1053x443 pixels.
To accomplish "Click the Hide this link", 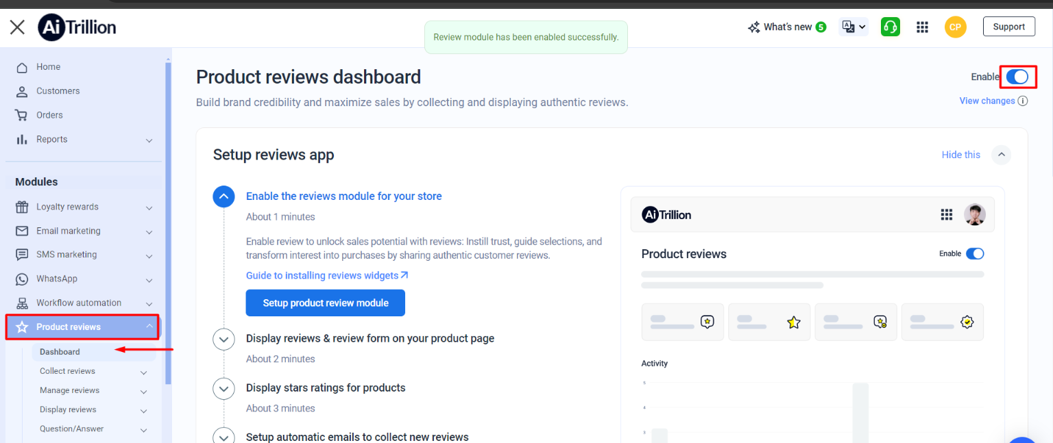I will coord(961,155).
